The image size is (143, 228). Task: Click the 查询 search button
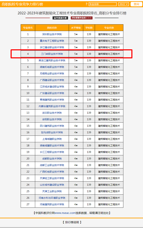[x=136, y=4]
